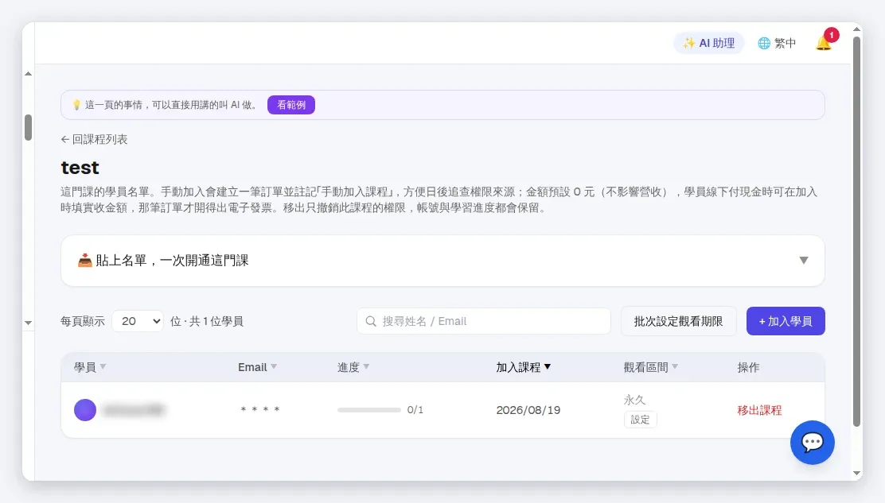Focus the 搜尋姓名 / Email search field
This screenshot has height=503, width=885.
(x=484, y=321)
